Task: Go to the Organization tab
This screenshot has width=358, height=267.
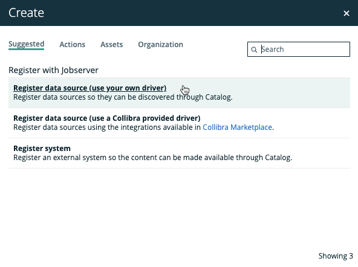Action: coord(160,45)
